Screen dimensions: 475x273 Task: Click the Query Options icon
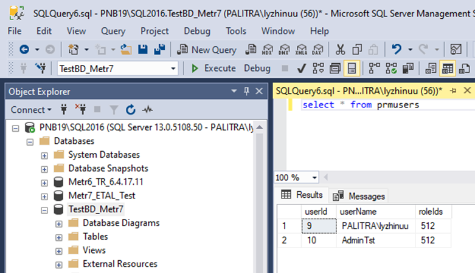[335, 69]
